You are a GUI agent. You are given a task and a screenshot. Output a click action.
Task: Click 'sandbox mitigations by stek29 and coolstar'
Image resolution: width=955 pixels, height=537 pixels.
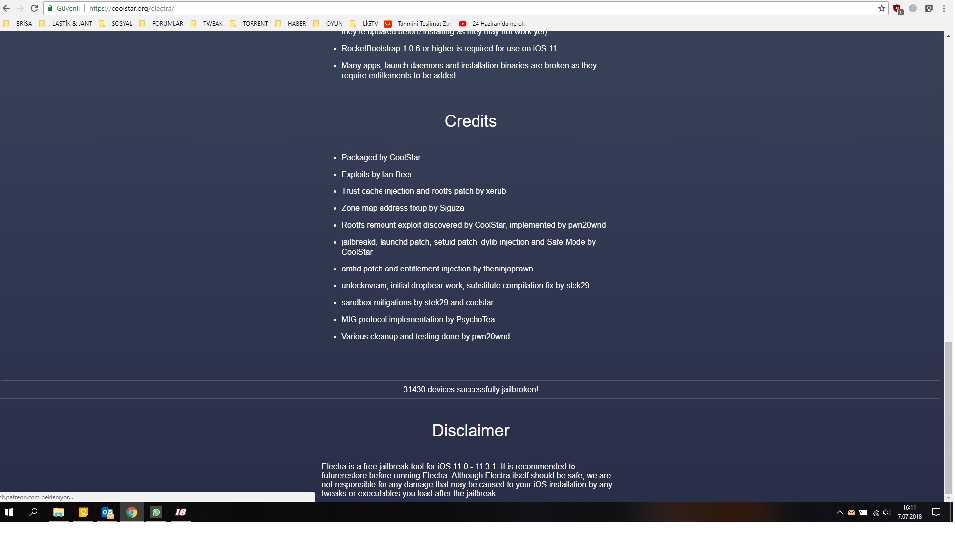[x=417, y=302]
